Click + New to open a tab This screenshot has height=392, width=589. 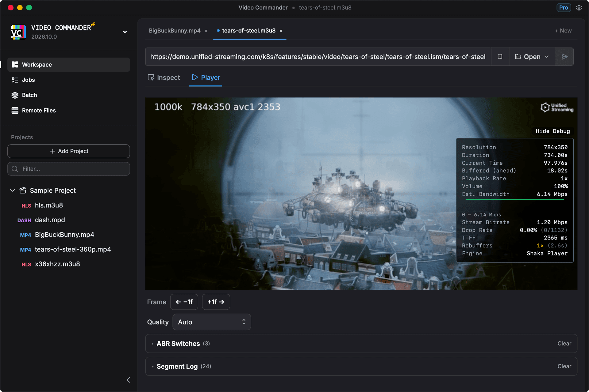[x=563, y=31]
